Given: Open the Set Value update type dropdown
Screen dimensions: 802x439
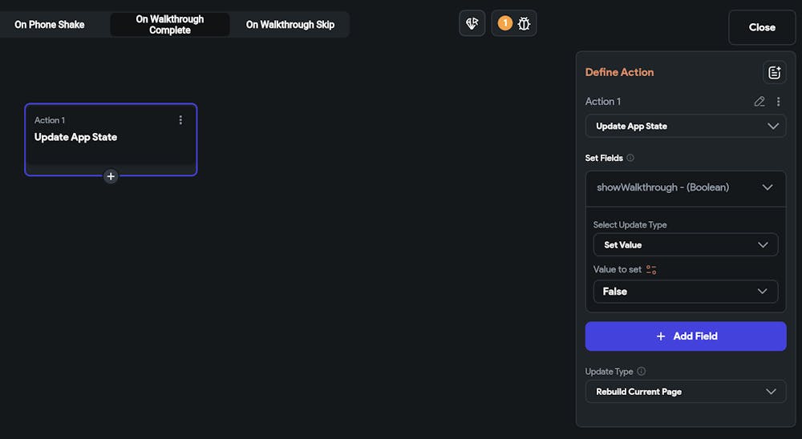Looking at the screenshot, I should pos(685,245).
